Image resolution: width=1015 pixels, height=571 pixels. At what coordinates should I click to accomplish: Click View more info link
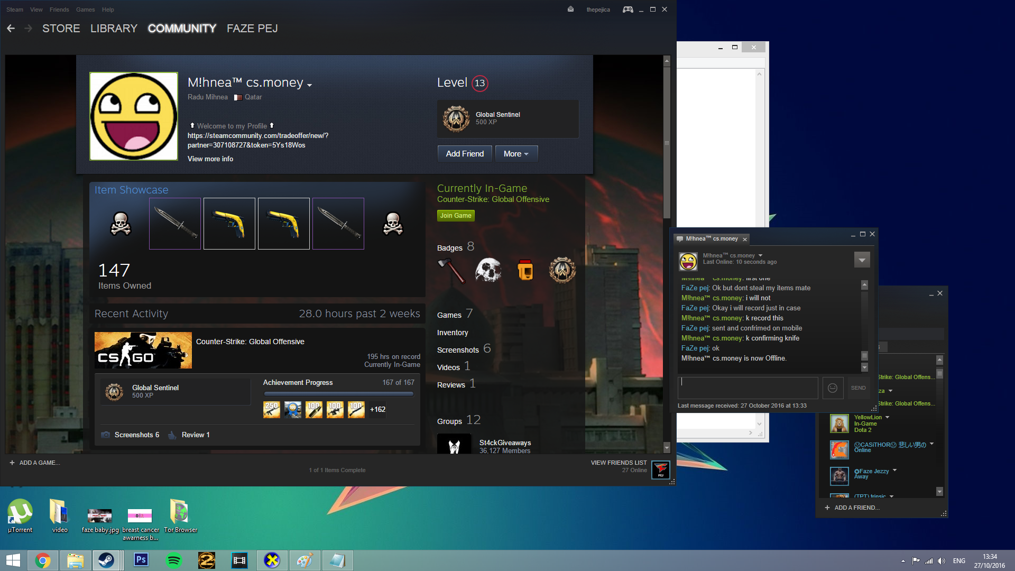tap(210, 159)
